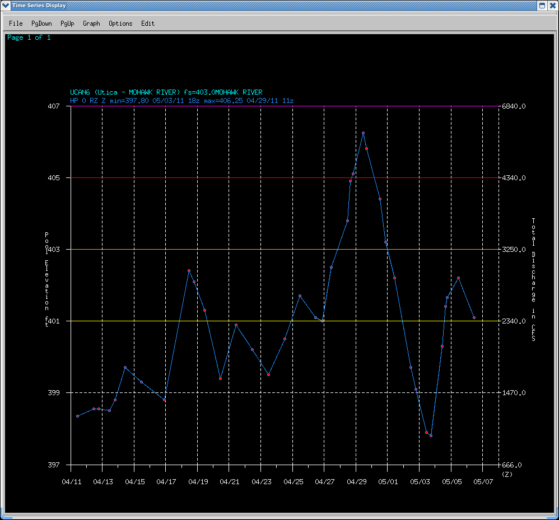This screenshot has width=559, height=520.
Task: Click the 397 label on the left axis
Action: (x=54, y=465)
